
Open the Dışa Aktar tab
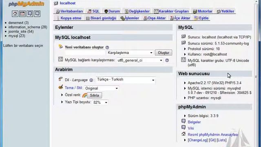tap(155, 18)
